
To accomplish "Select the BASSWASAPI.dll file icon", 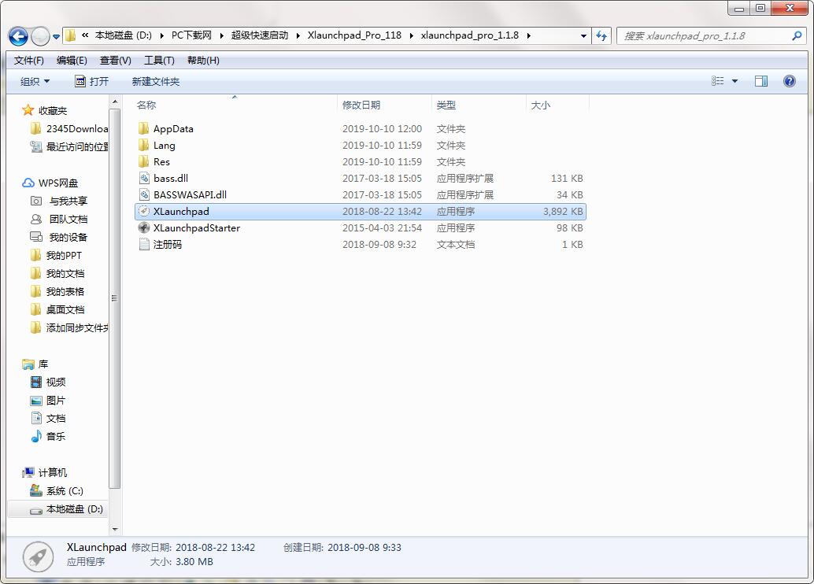I will [144, 194].
